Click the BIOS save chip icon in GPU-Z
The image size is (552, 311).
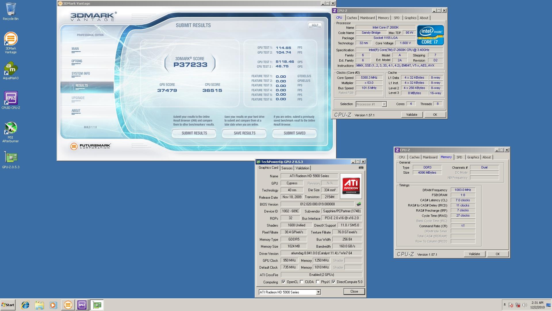[359, 204]
